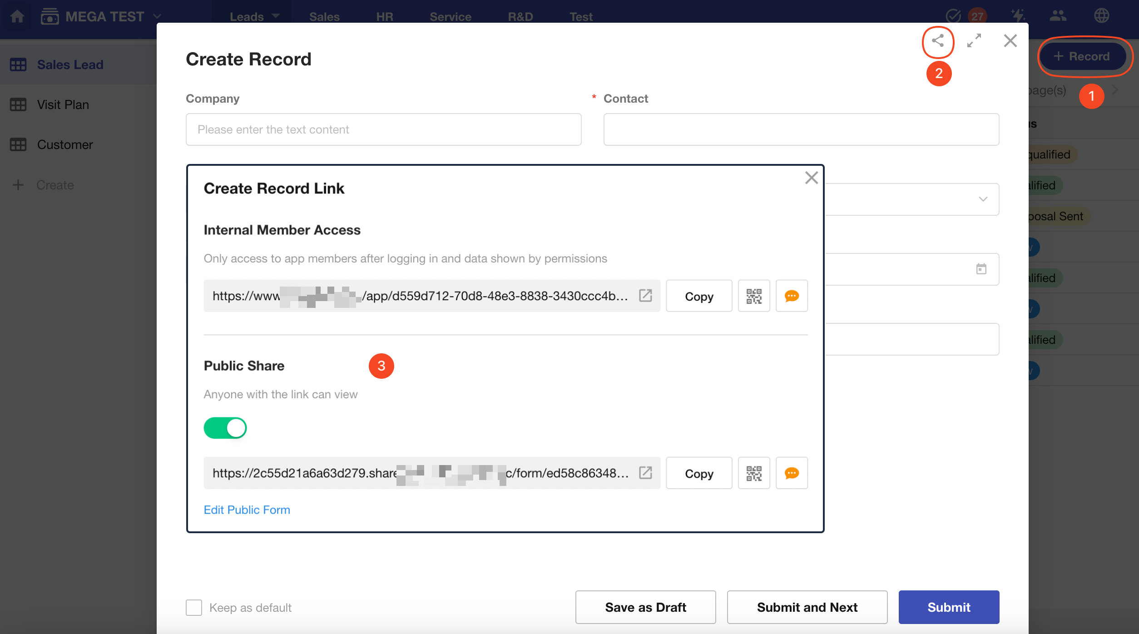Click chat share icon for internal link
The height and width of the screenshot is (634, 1139).
792,296
